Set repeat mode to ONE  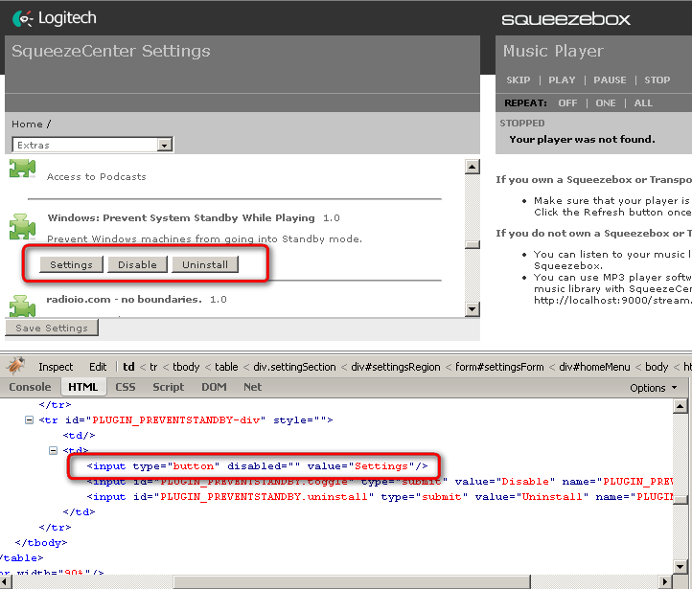(x=606, y=103)
